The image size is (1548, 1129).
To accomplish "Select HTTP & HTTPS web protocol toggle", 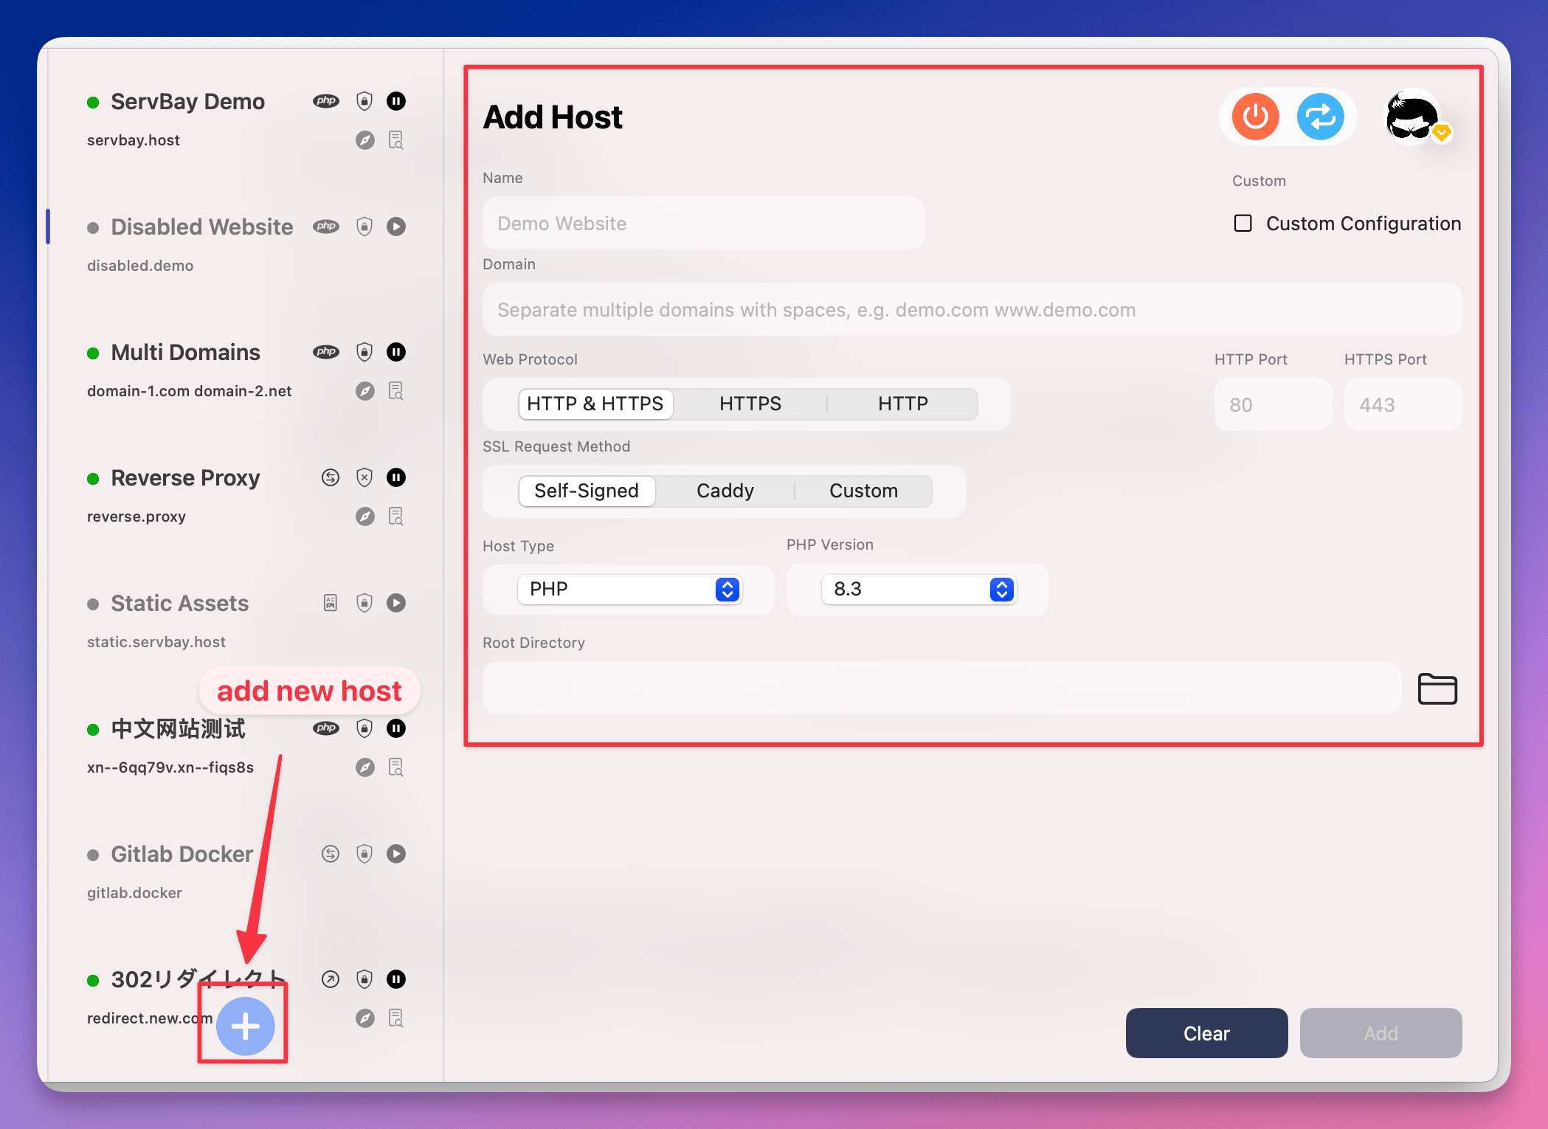I will (594, 403).
